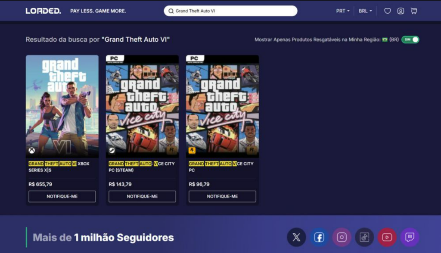Image resolution: width=441 pixels, height=253 pixels.
Task: Expand the BRL currency dropdown
Action: pos(365,11)
